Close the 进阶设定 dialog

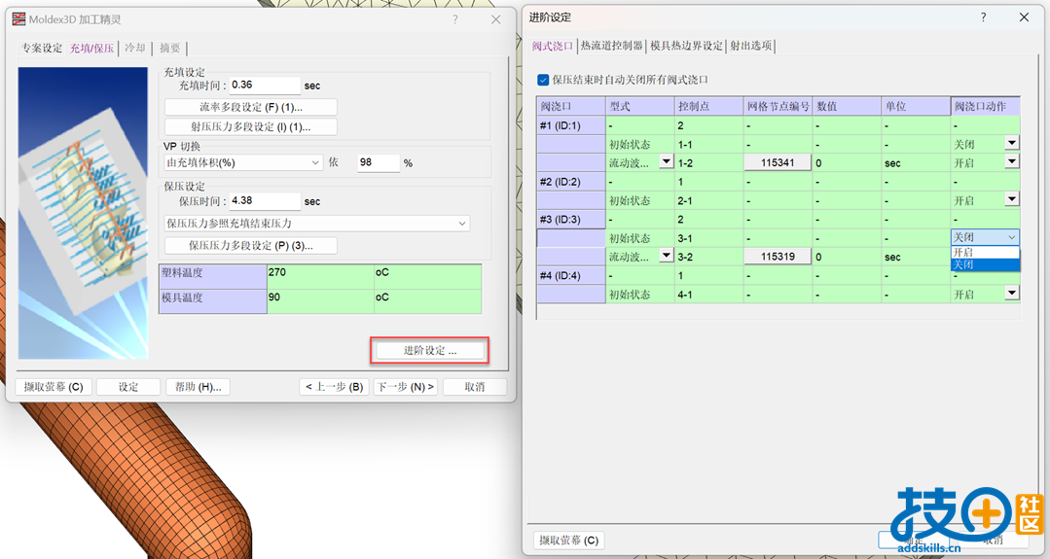click(1024, 17)
